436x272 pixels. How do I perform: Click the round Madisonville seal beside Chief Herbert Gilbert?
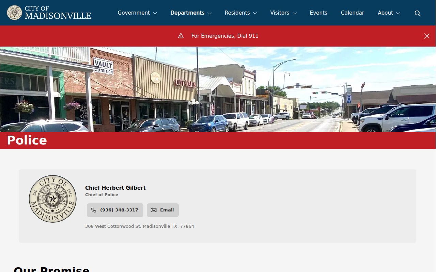(53, 199)
